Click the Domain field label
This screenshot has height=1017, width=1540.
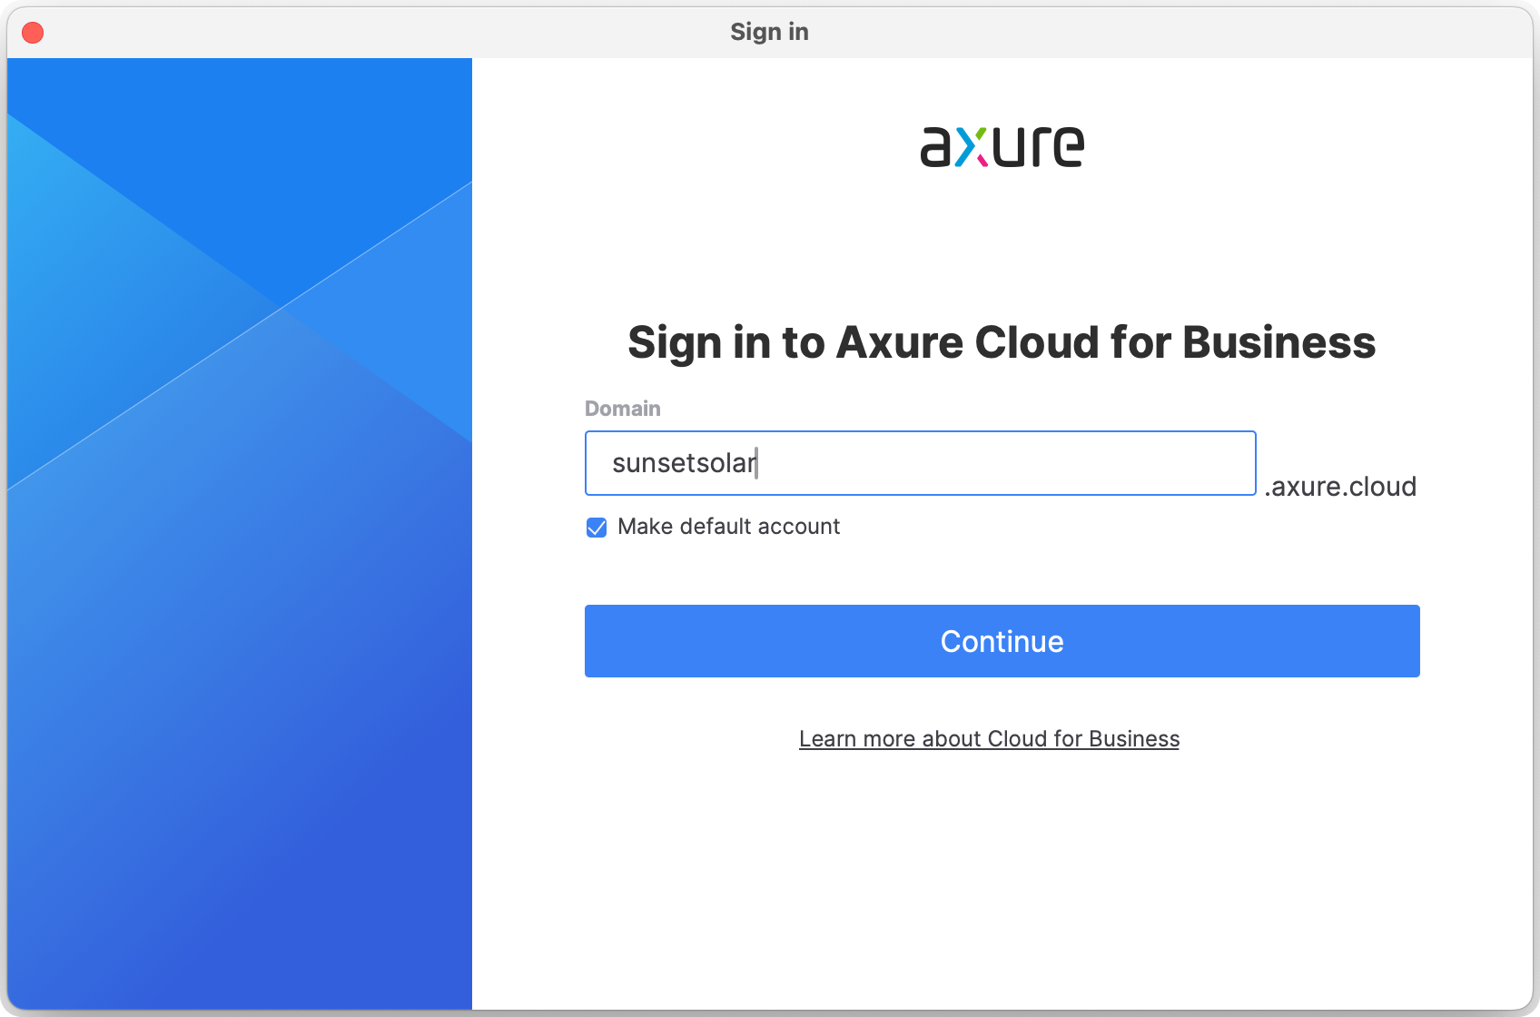tap(622, 409)
